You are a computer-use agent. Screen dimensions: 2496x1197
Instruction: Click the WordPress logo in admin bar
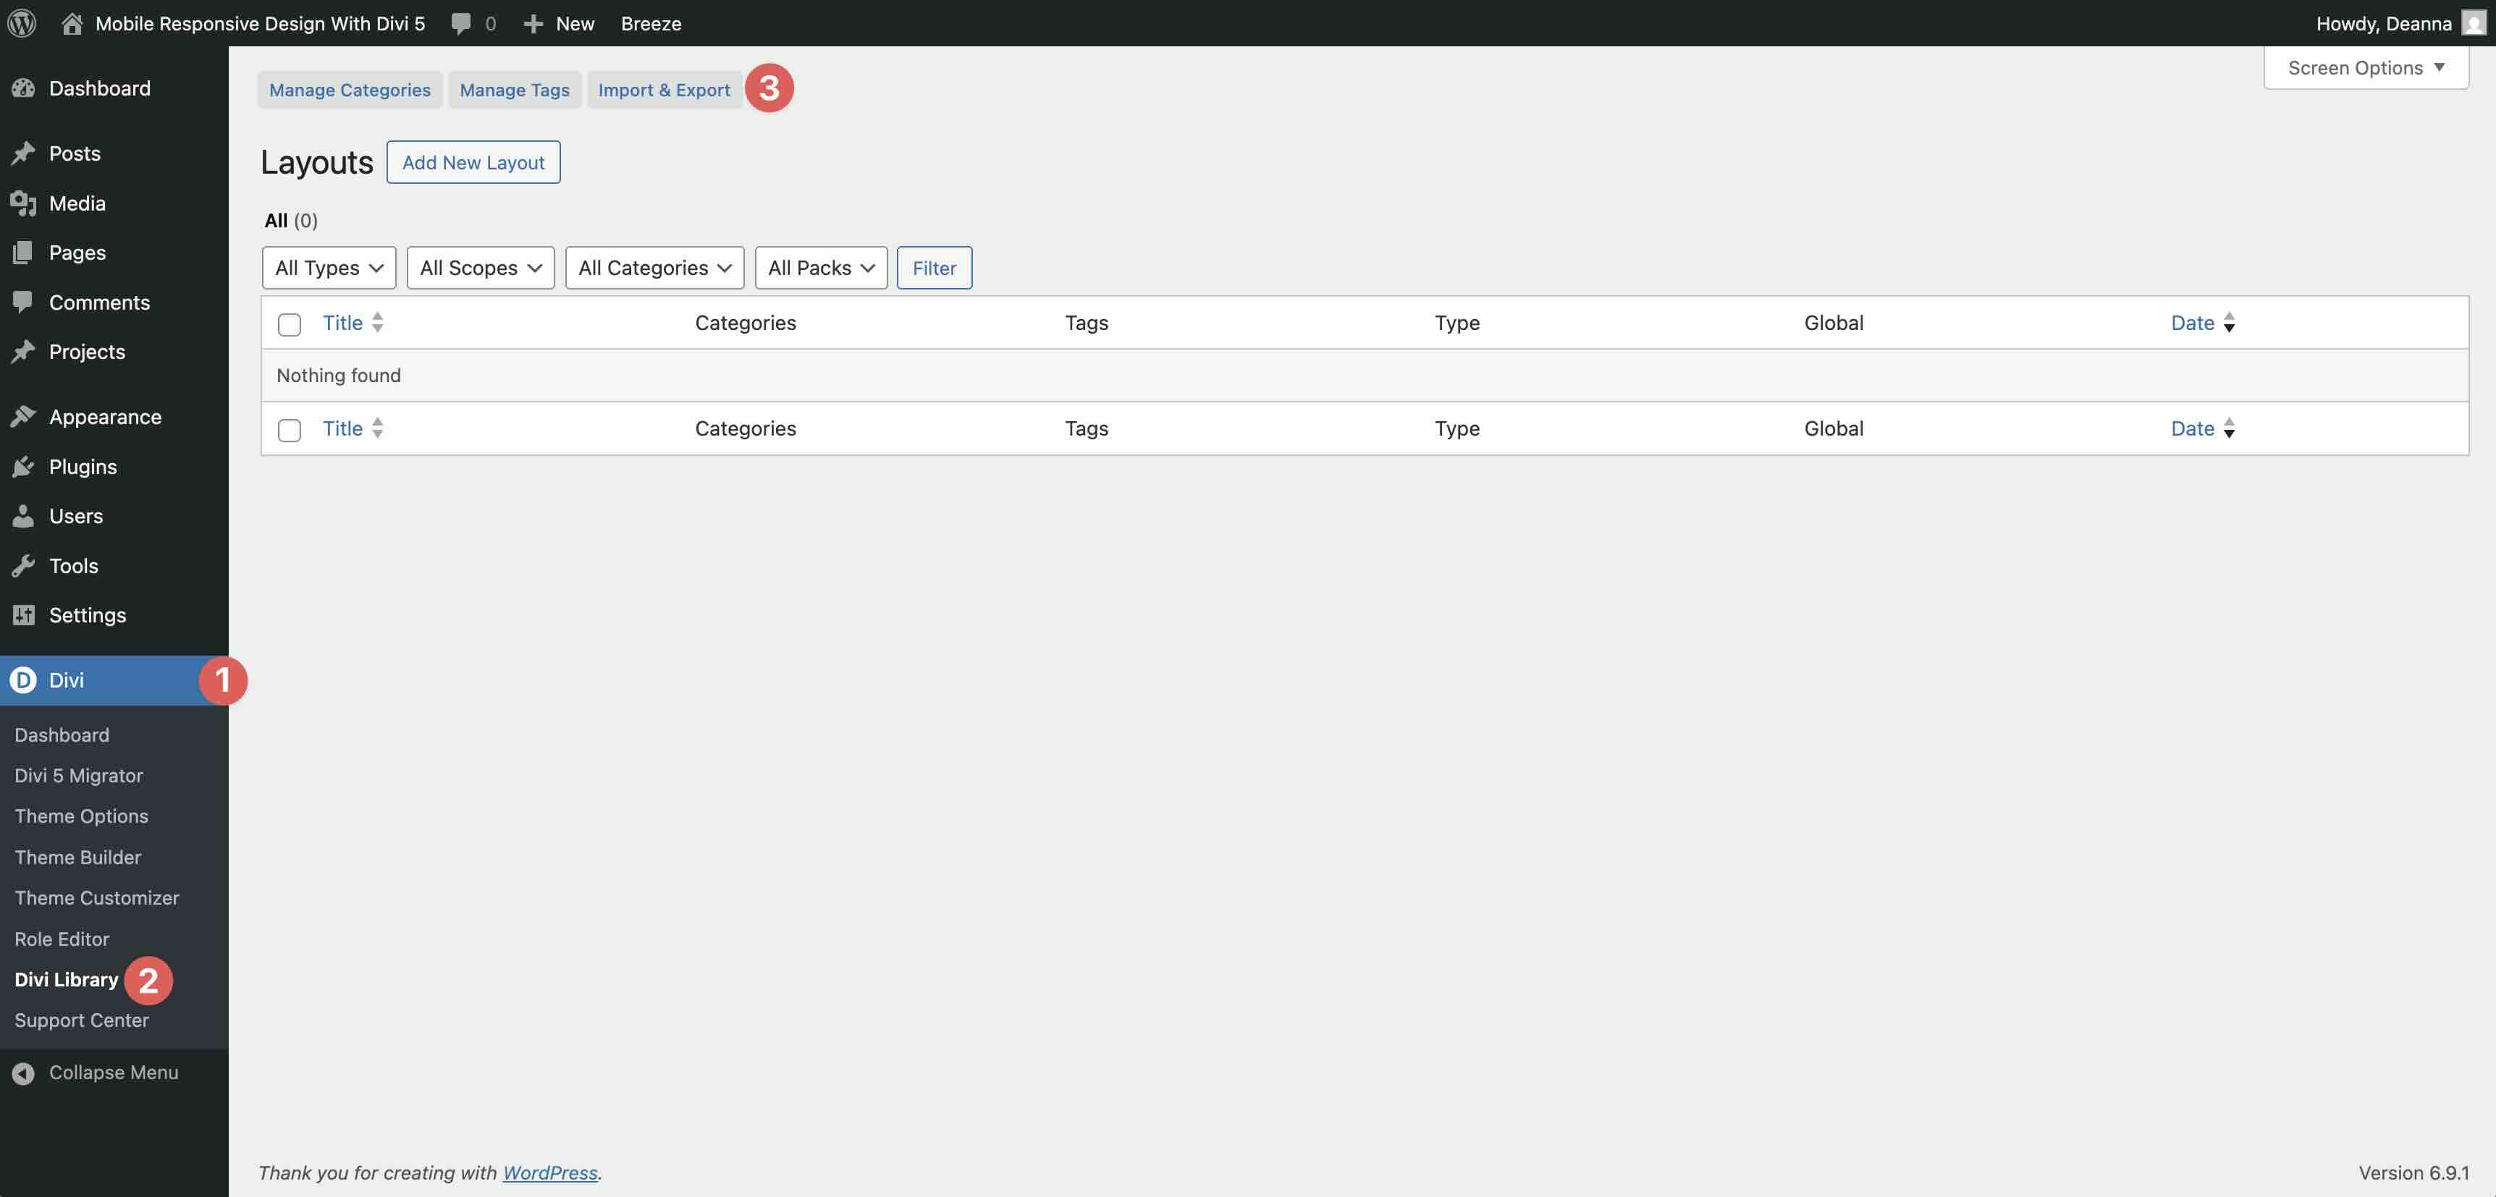click(21, 23)
